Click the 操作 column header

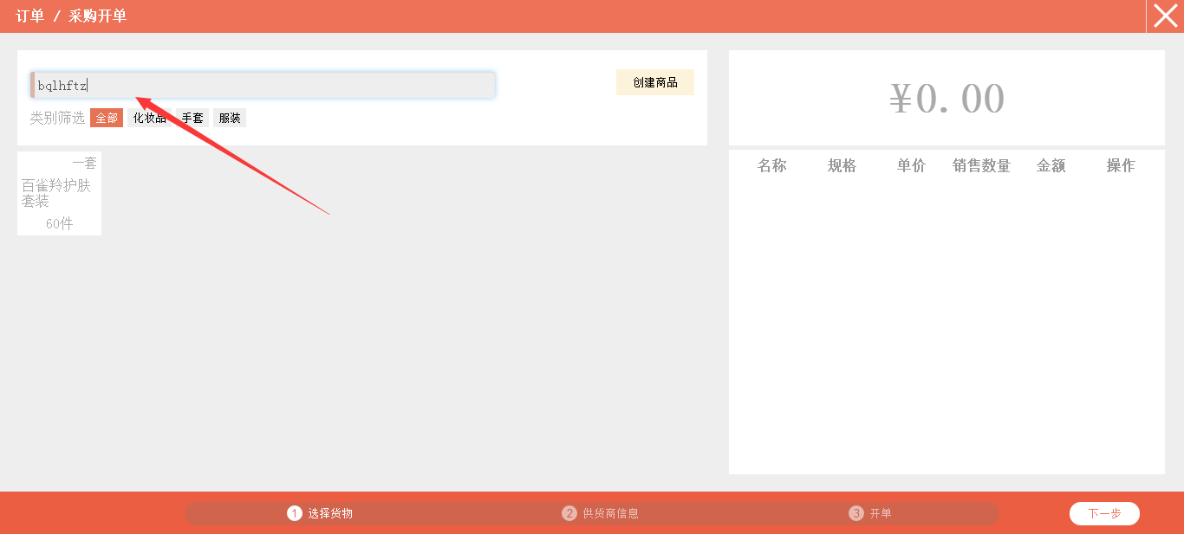point(1120,166)
